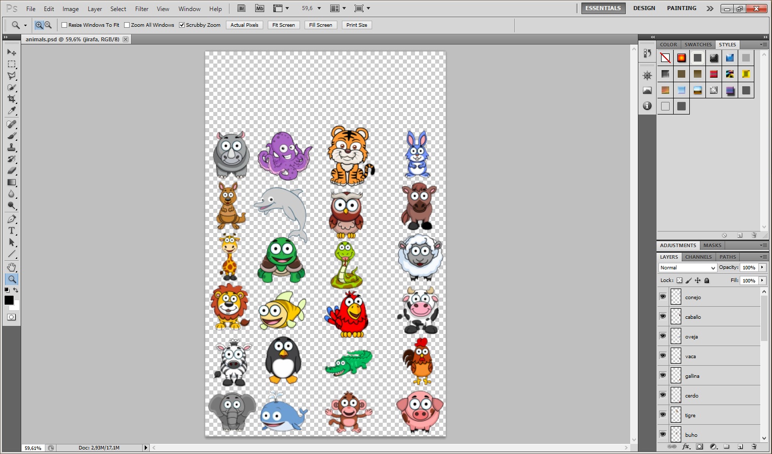Select the Pen tool
This screenshot has width=772, height=454.
pos(12,219)
